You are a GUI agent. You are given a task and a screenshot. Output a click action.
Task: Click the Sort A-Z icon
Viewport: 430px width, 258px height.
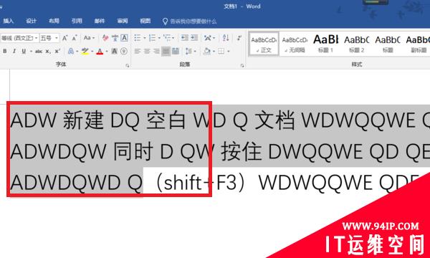coord(226,38)
